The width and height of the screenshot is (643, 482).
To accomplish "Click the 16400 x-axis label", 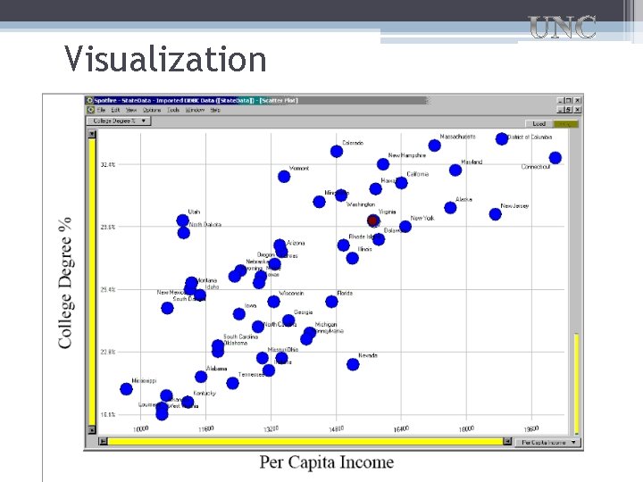I will [x=401, y=428].
